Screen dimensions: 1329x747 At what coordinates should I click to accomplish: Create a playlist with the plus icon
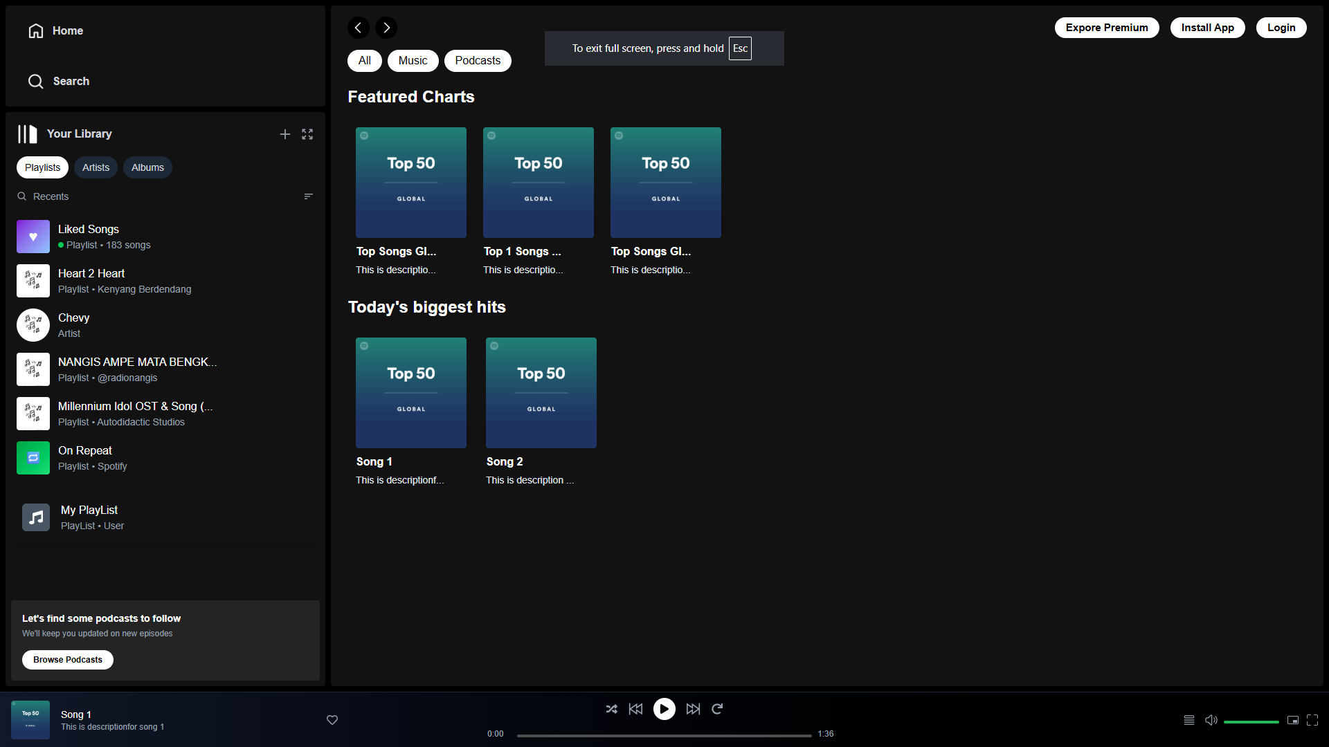284,133
